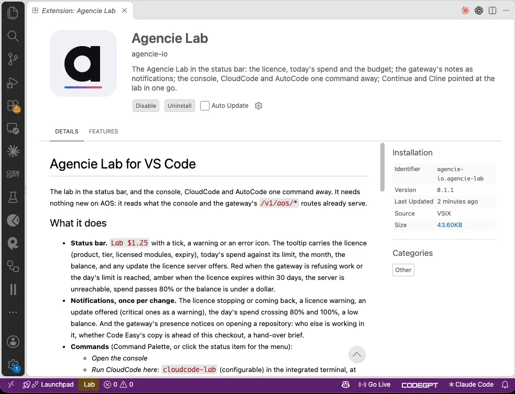Show errors and warnings in status bar
This screenshot has width=515, height=394.
118,385
